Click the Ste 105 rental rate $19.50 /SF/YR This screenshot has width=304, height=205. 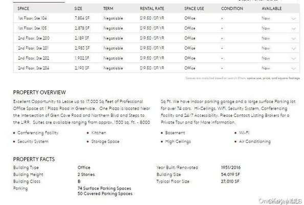point(152,28)
